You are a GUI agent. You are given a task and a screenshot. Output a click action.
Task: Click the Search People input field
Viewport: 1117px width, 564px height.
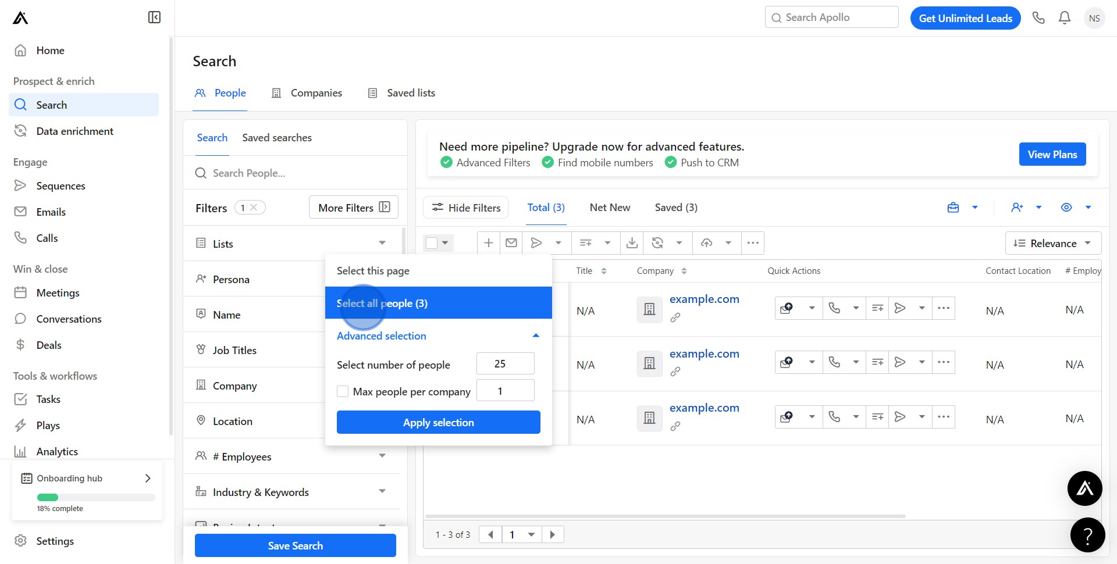(x=296, y=173)
